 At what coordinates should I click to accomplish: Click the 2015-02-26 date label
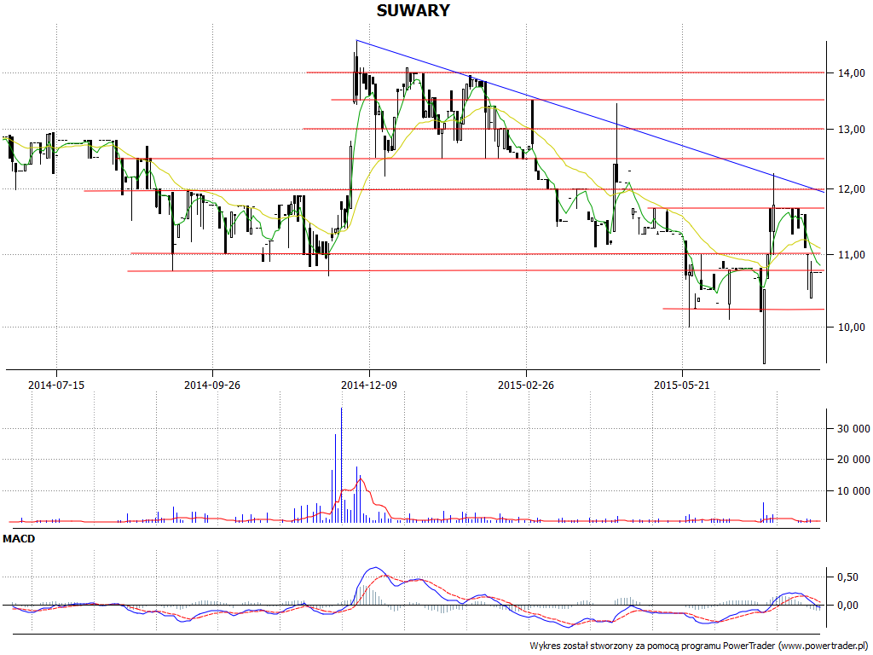pyautogui.click(x=525, y=385)
